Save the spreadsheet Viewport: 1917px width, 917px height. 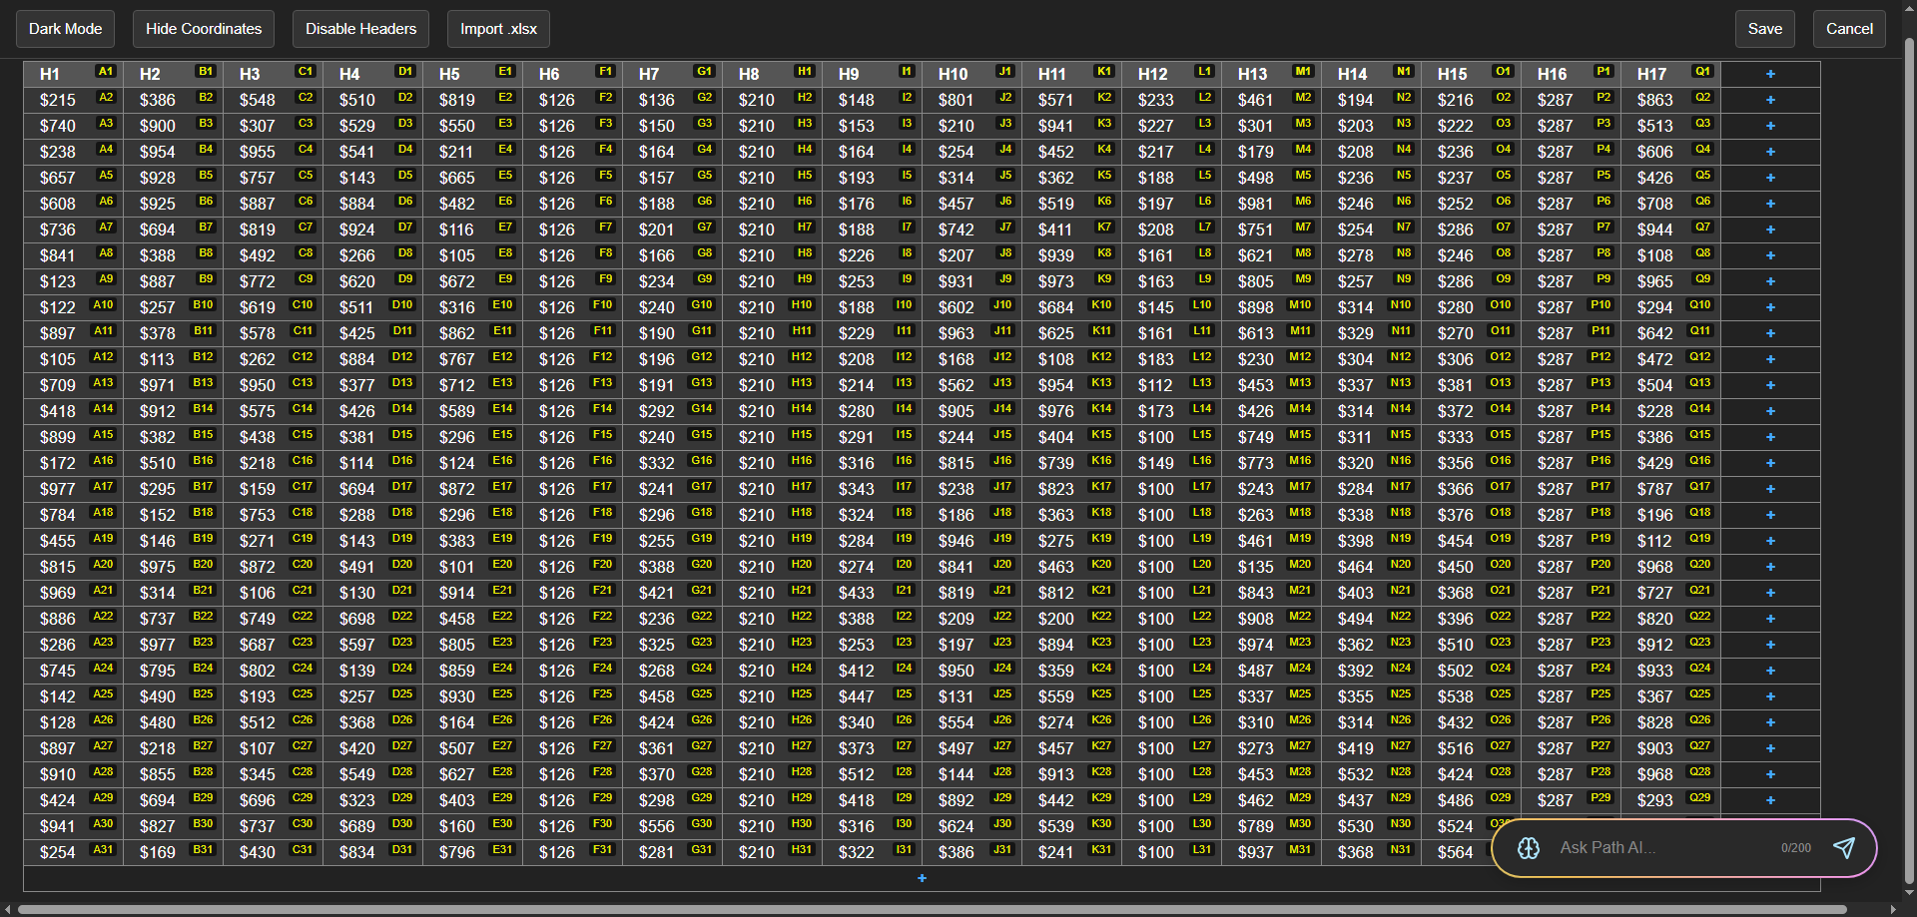(x=1764, y=29)
